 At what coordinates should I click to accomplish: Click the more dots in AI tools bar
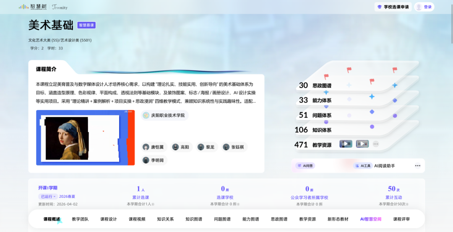[x=417, y=166]
